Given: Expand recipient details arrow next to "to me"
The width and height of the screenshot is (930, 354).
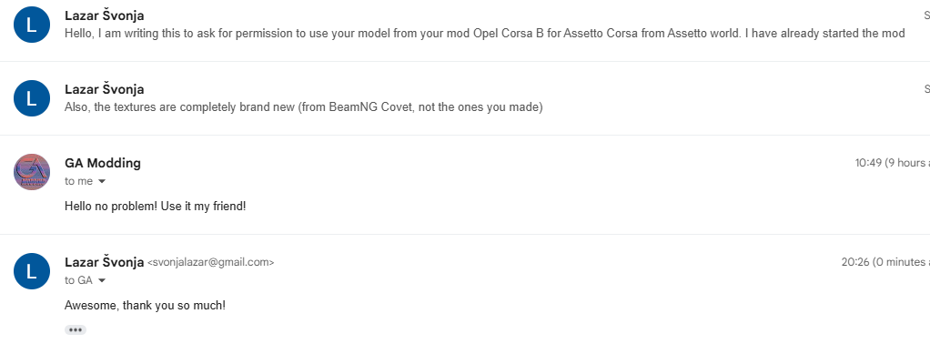Looking at the screenshot, I should 101,181.
